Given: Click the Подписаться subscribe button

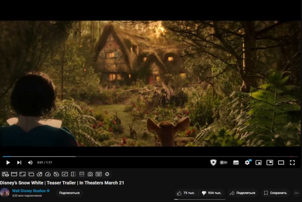Looking at the screenshot, I should (69, 193).
